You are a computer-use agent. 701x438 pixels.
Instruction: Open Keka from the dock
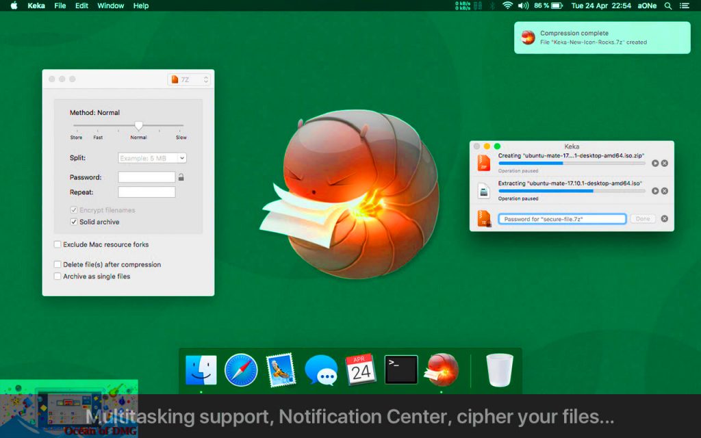[x=442, y=370]
